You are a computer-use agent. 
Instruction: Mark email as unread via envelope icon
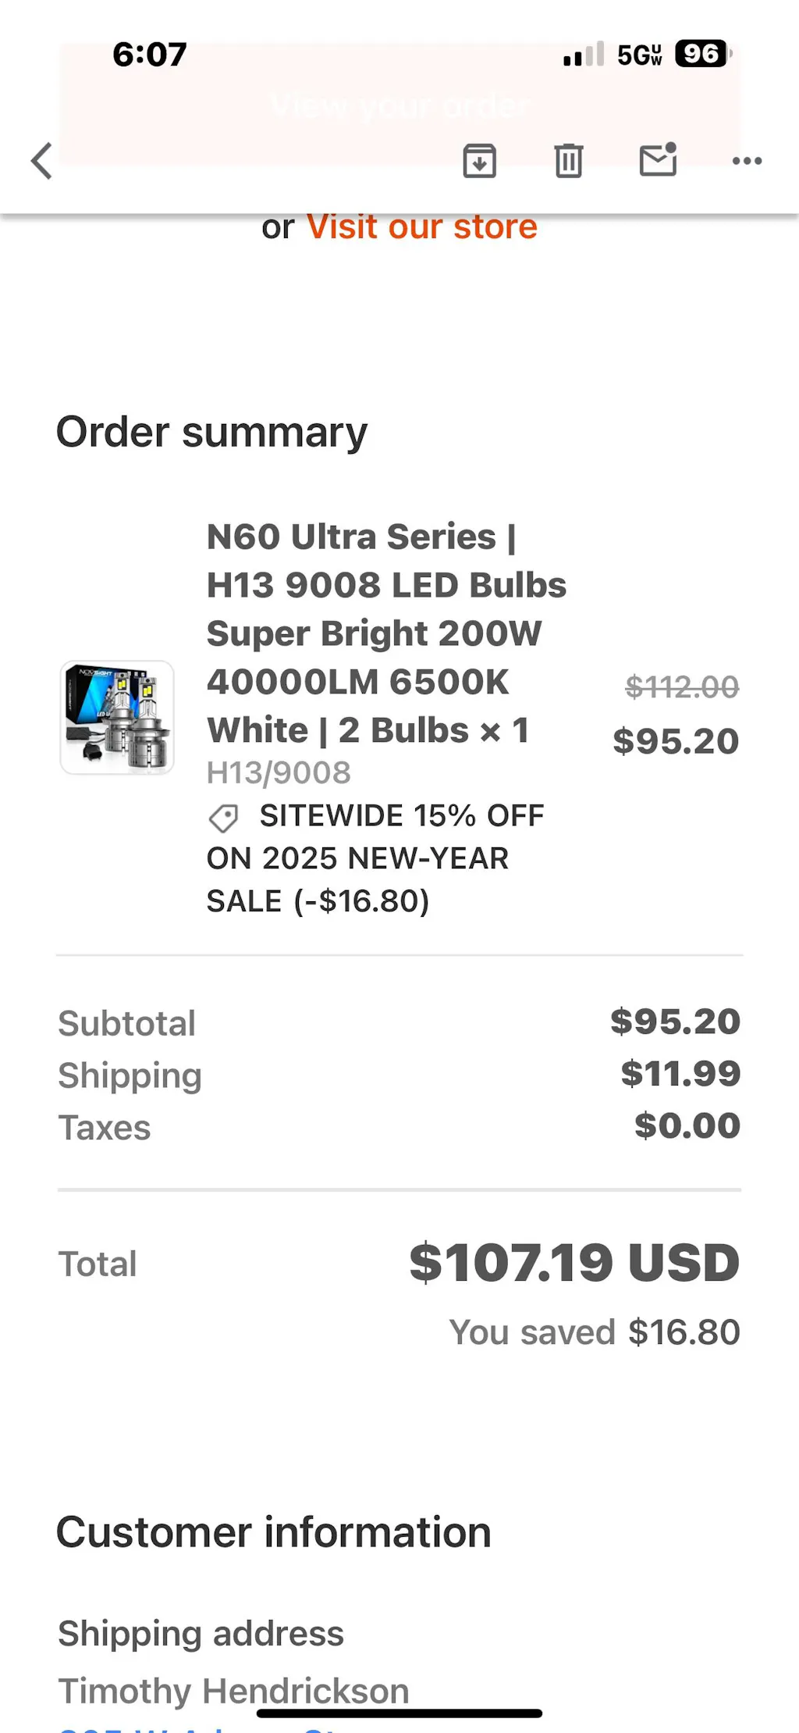pos(658,160)
